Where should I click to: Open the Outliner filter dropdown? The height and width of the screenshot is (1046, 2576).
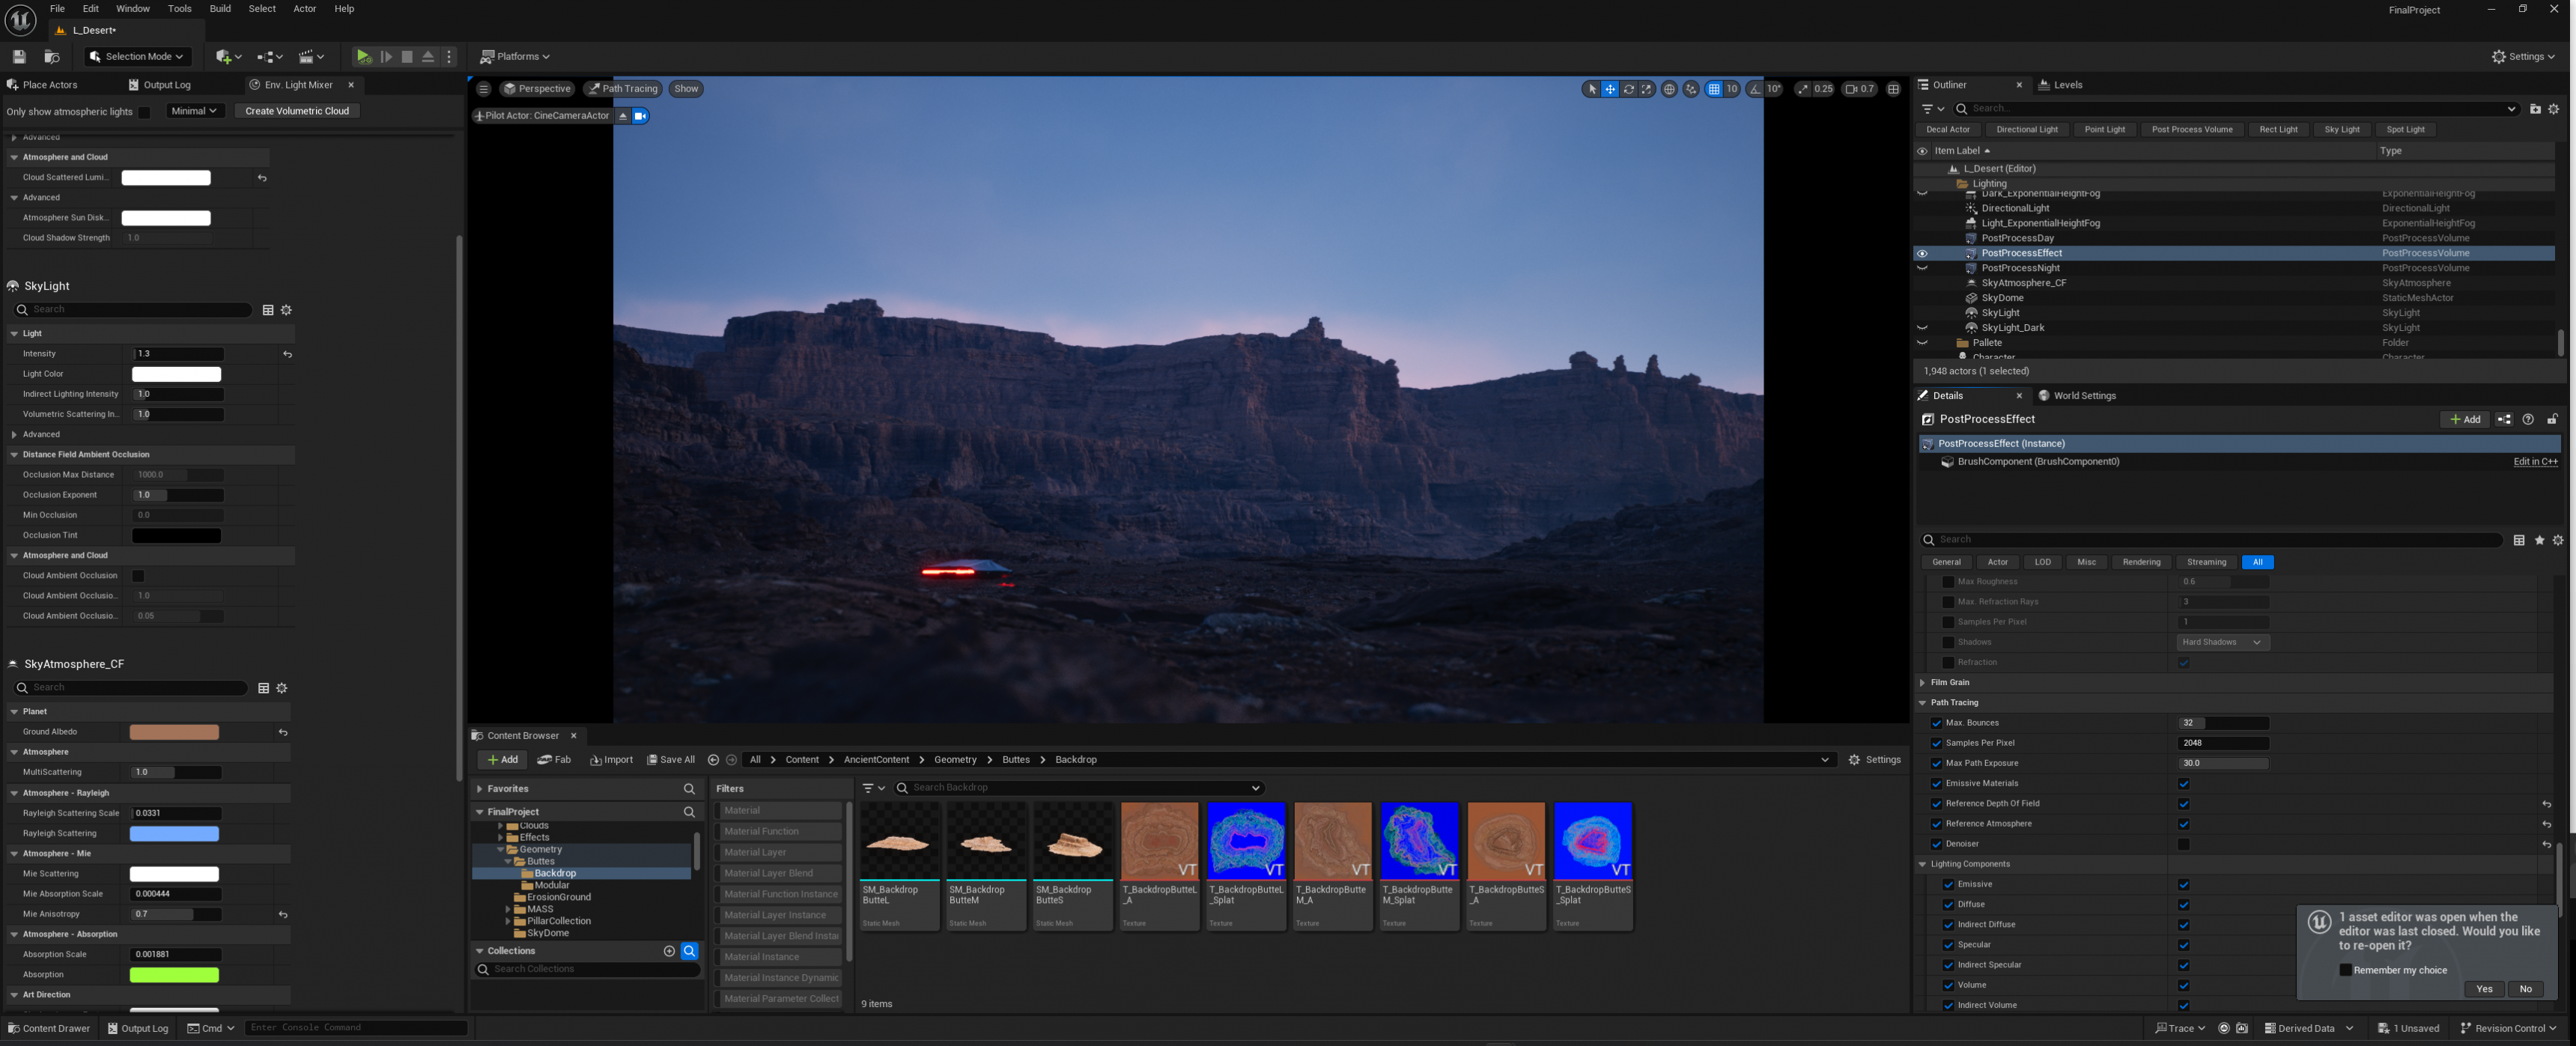1932,109
